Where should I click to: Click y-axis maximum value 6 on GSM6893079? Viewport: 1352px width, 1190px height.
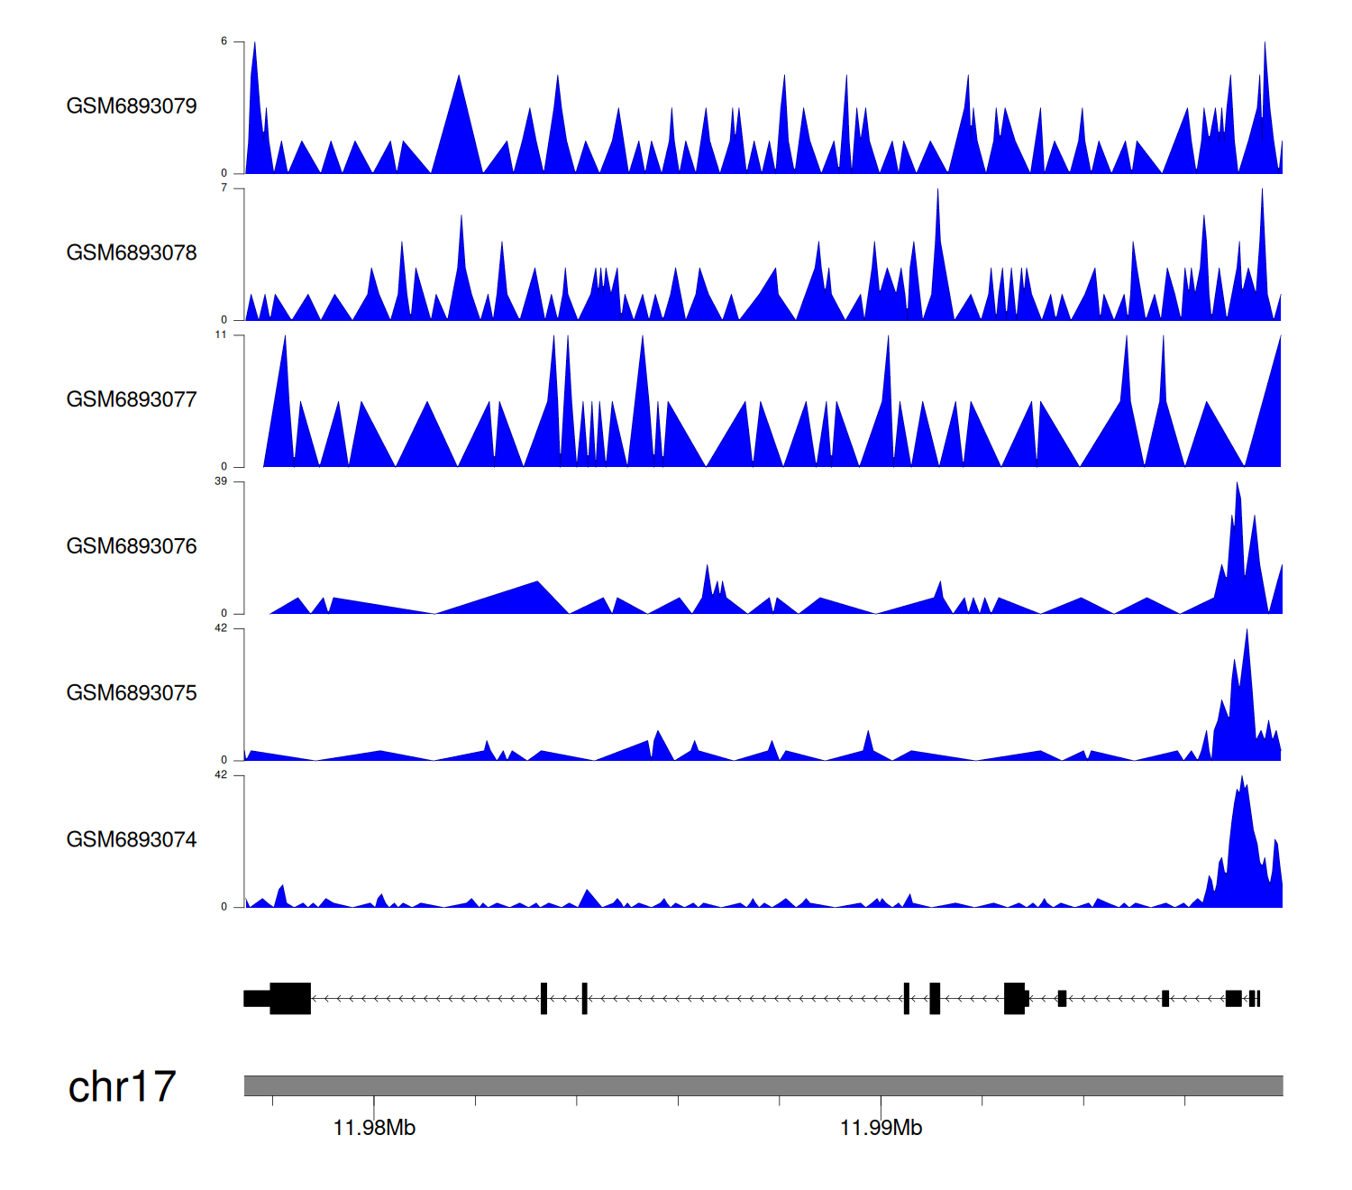pyautogui.click(x=224, y=41)
